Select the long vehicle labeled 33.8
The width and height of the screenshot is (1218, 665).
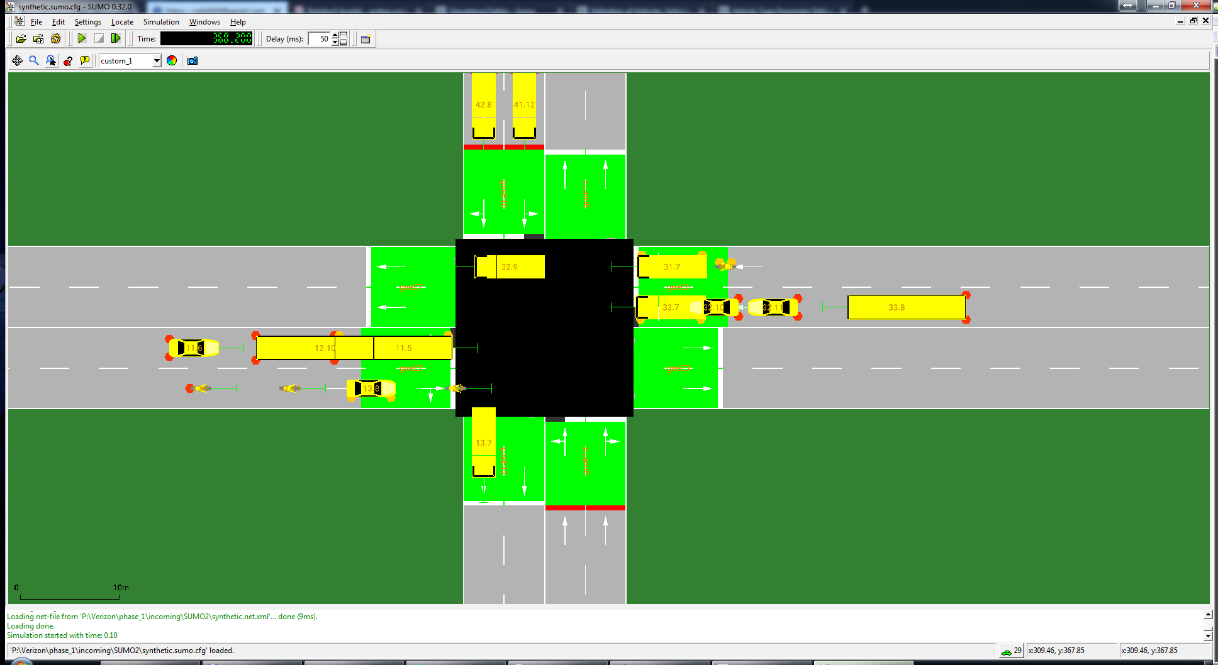907,307
